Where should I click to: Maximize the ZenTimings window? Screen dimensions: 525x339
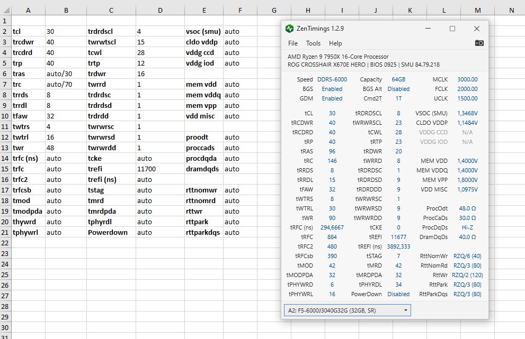tap(452, 29)
